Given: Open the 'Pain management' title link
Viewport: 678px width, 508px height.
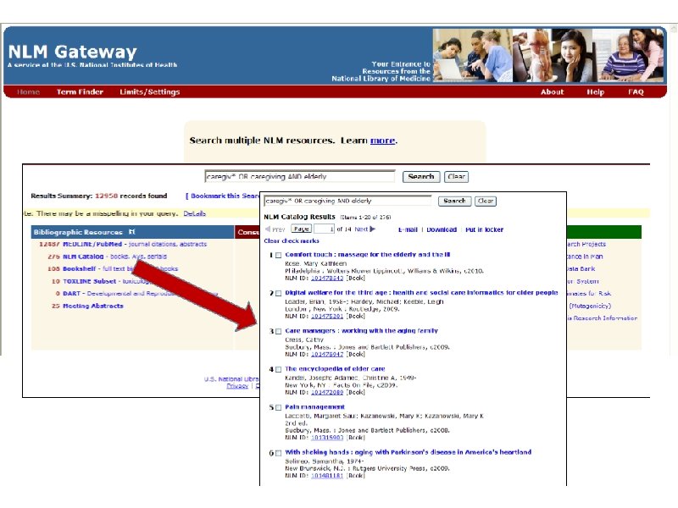Looking at the screenshot, I should [314, 407].
